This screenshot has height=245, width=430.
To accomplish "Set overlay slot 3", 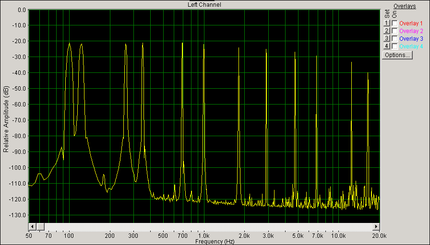I will pos(387,39).
